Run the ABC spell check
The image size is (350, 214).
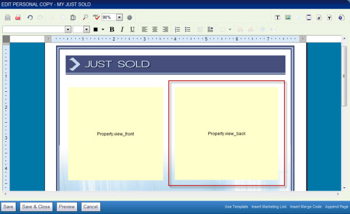(96, 17)
